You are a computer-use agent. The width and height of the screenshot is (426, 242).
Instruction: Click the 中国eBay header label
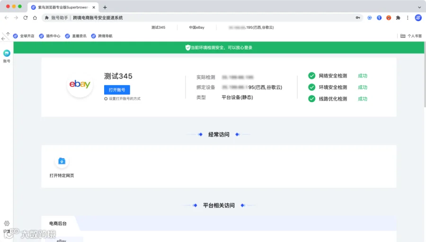point(197,27)
